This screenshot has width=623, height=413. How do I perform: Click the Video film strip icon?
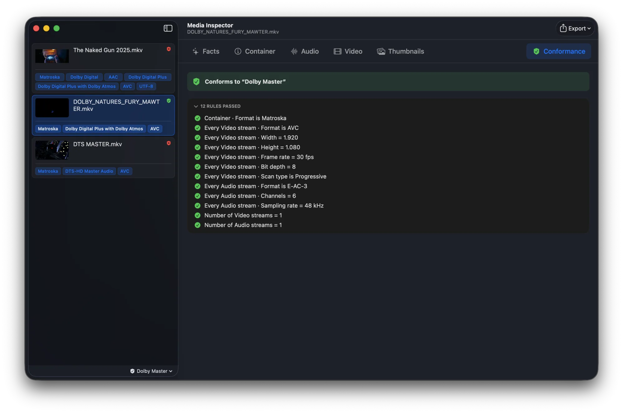tap(337, 51)
